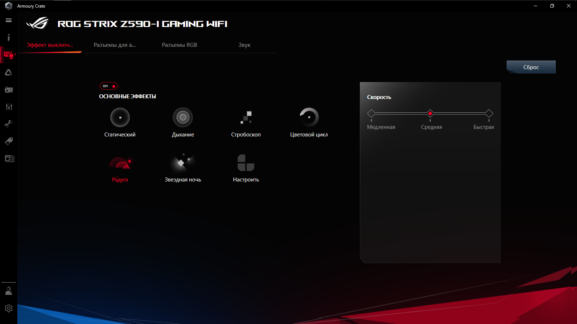
Task: Toggle the lighting effects on switch
Action: (108, 86)
